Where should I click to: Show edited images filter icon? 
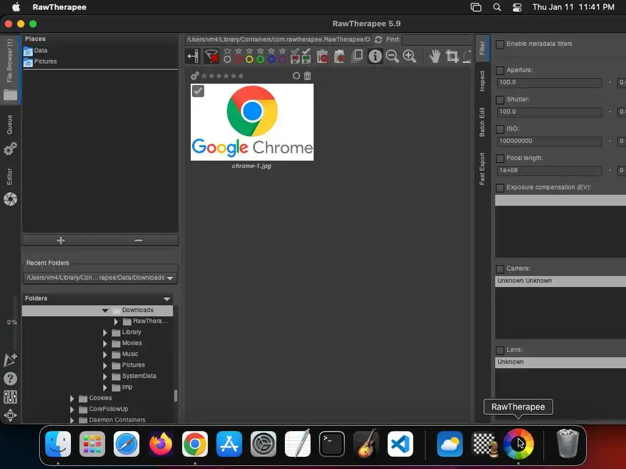click(x=306, y=56)
